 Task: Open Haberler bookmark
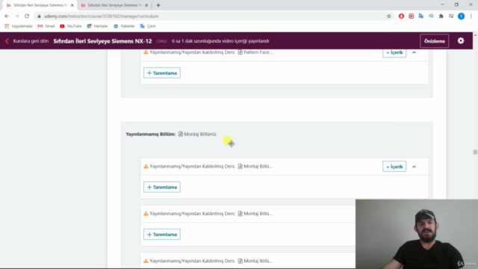(x=124, y=26)
